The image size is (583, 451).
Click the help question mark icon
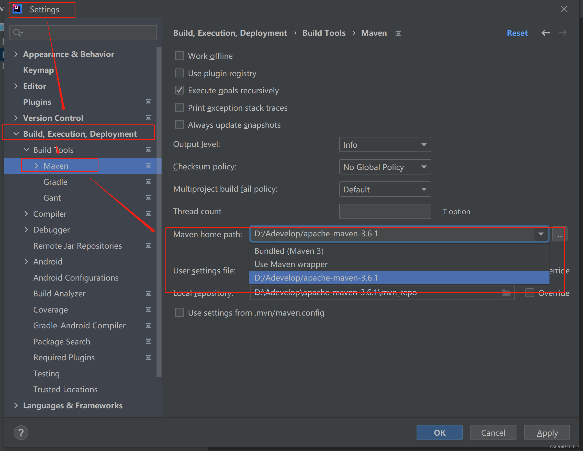21,432
